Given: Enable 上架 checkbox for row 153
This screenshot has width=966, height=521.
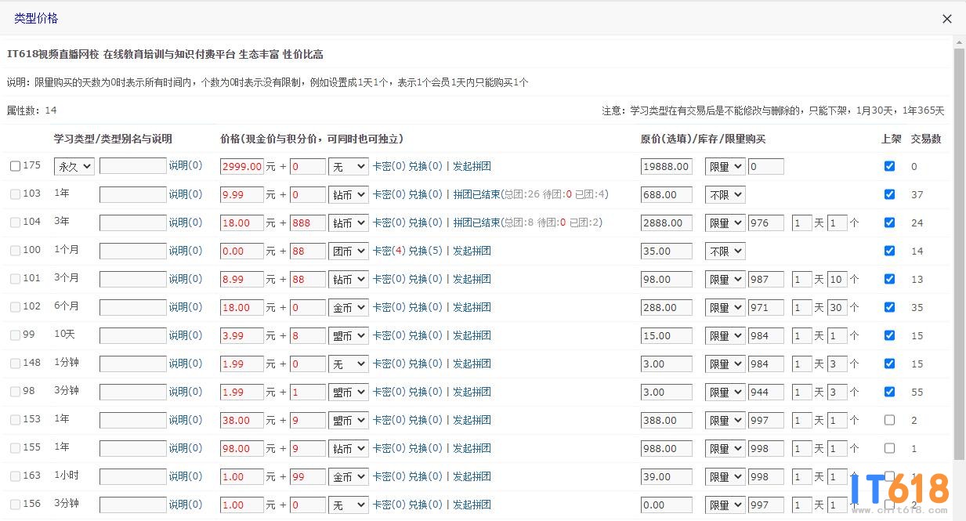Looking at the screenshot, I should [889, 420].
